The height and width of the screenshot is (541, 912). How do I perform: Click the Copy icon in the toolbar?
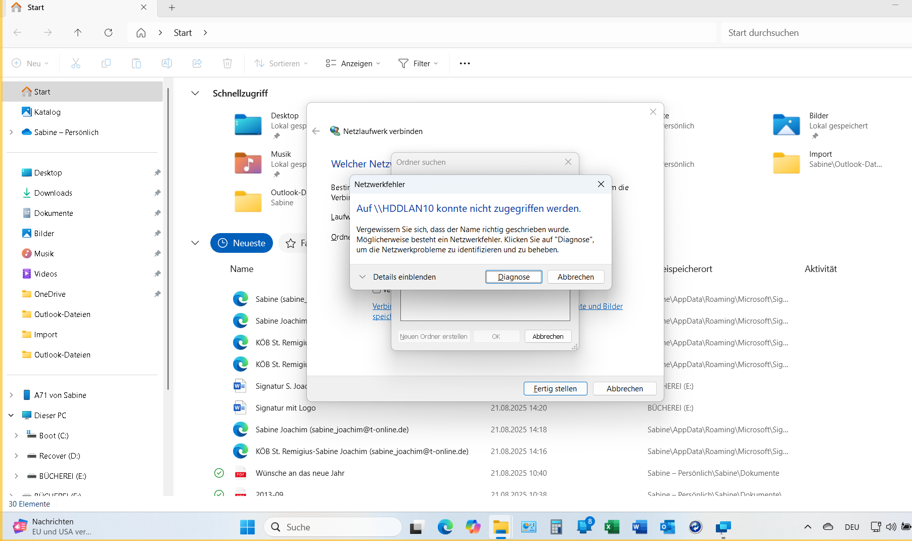click(106, 63)
